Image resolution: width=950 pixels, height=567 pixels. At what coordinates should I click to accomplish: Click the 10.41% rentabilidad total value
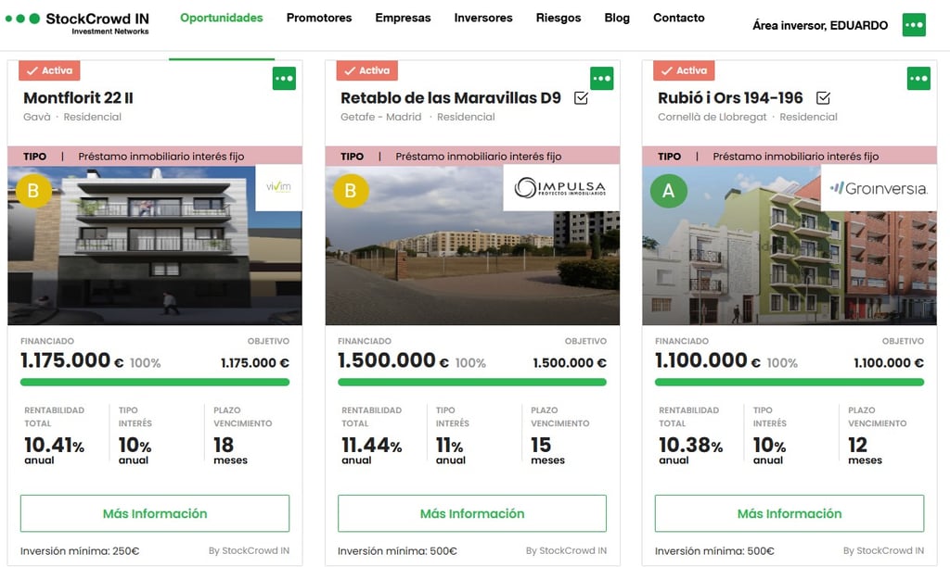click(54, 446)
